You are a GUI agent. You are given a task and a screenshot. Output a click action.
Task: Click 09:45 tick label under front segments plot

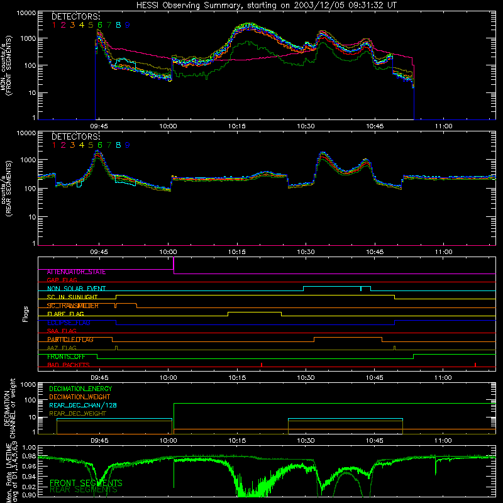(99, 126)
